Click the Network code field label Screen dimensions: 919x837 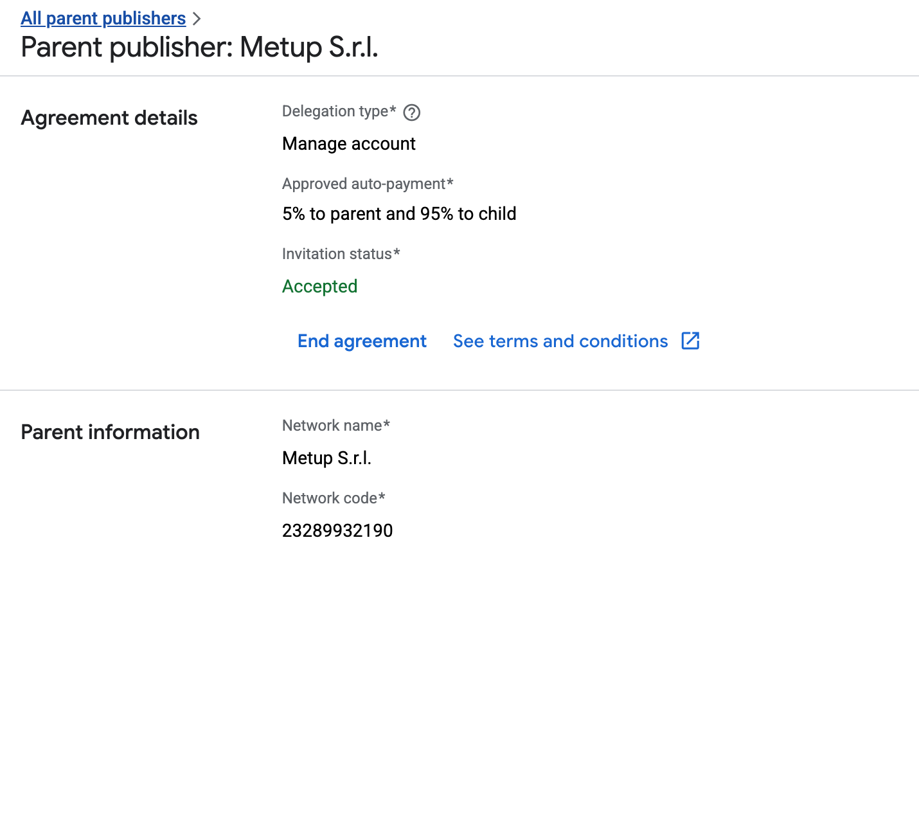pyautogui.click(x=334, y=498)
